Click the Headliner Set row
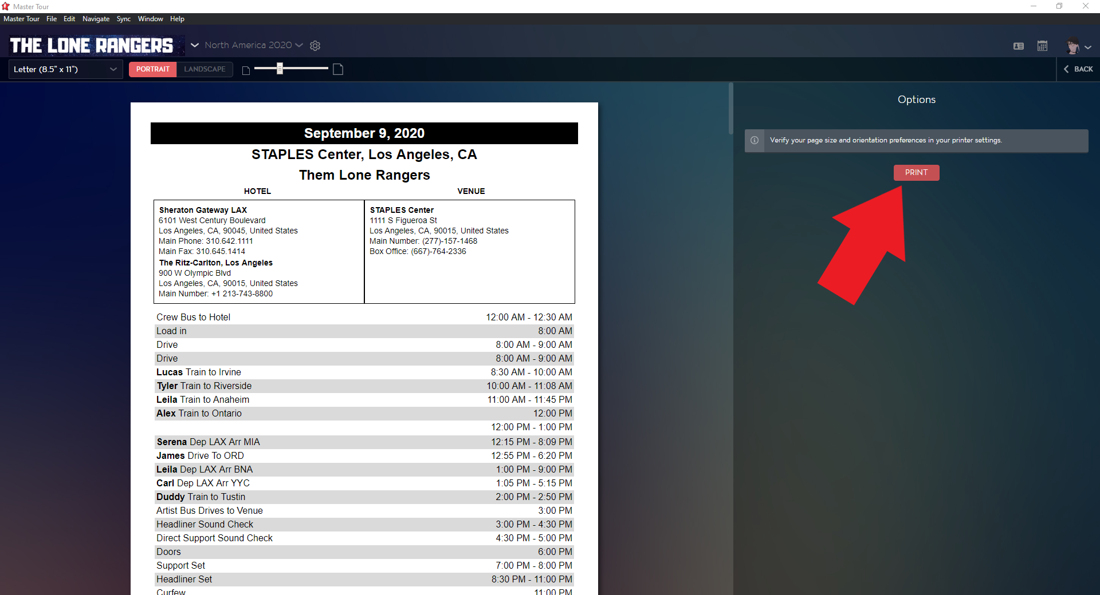Image resolution: width=1100 pixels, height=595 pixels. click(364, 579)
